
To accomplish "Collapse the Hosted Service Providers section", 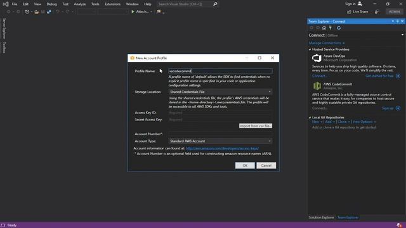I will coord(310,49).
